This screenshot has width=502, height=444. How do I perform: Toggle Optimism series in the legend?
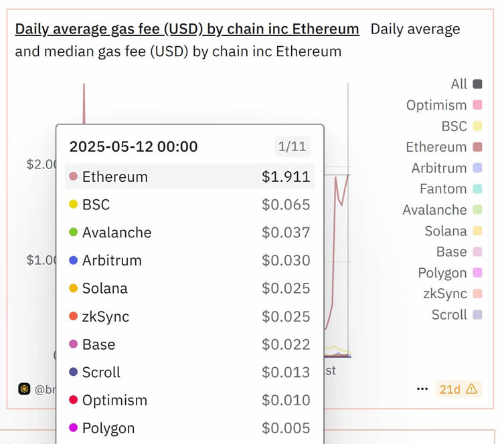(x=477, y=105)
